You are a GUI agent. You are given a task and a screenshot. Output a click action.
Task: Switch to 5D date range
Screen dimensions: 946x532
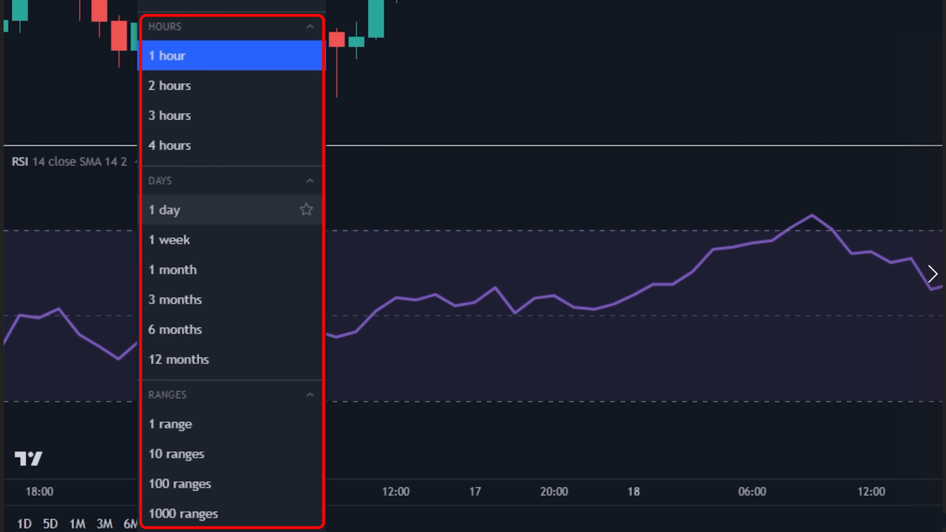(x=50, y=524)
